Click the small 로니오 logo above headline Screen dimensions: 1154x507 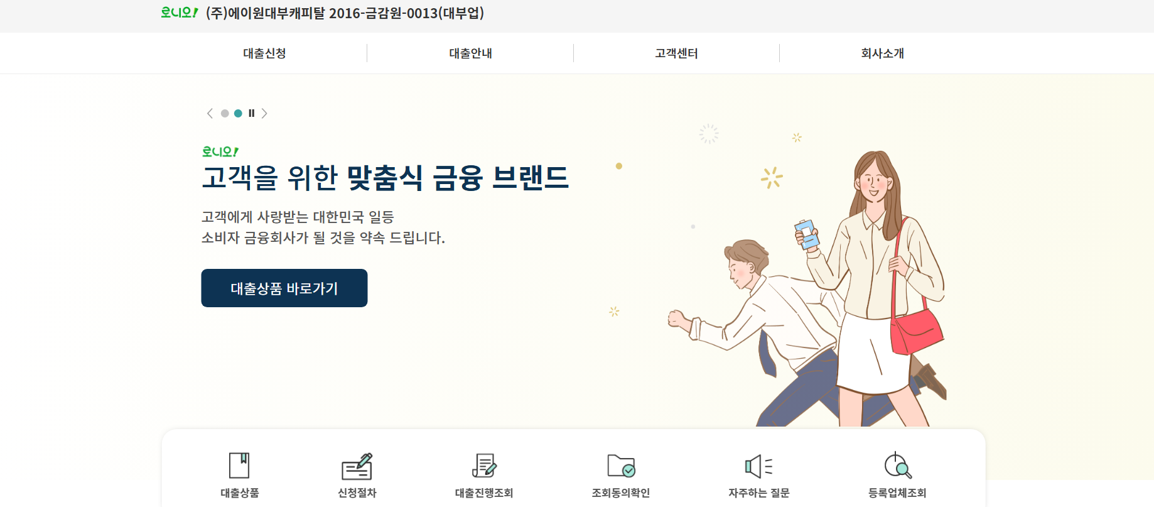tap(220, 151)
